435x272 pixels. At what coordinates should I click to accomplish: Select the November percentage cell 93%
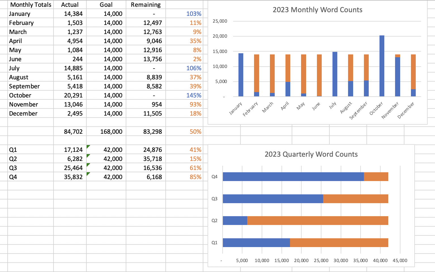pos(184,104)
